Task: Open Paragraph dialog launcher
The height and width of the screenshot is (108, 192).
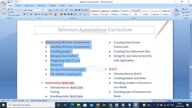Action: [x=88, y=18]
